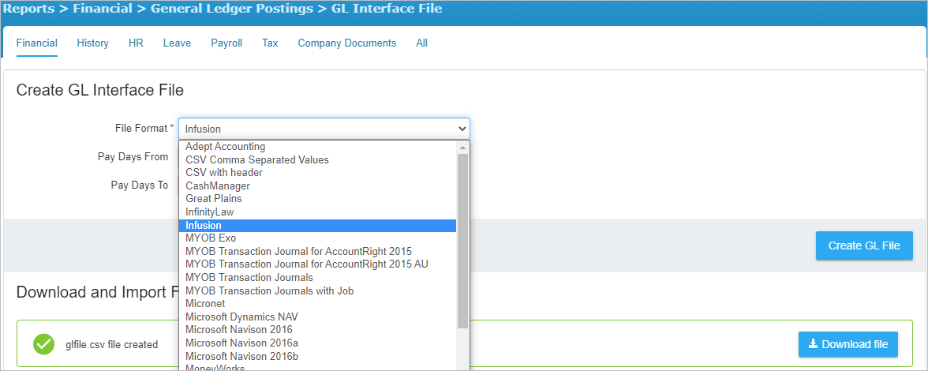The image size is (928, 371).
Task: Select Adept Accounting option
Action: (x=317, y=147)
